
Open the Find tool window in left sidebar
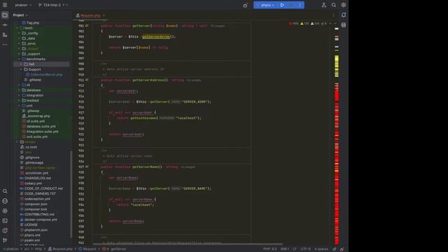(x=5, y=191)
